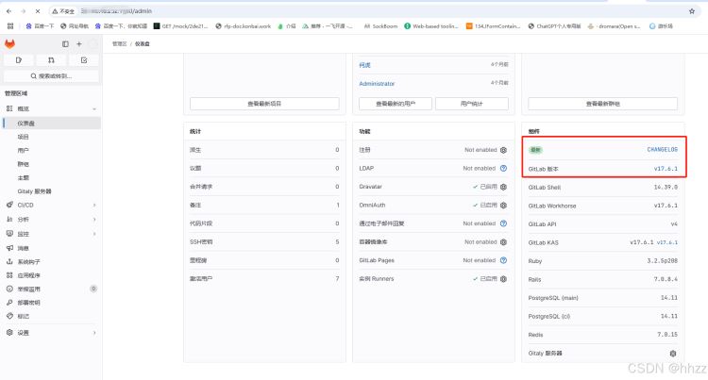The width and height of the screenshot is (708, 380).
Task: Click the 管理区 breadcrumb link
Action: point(119,43)
